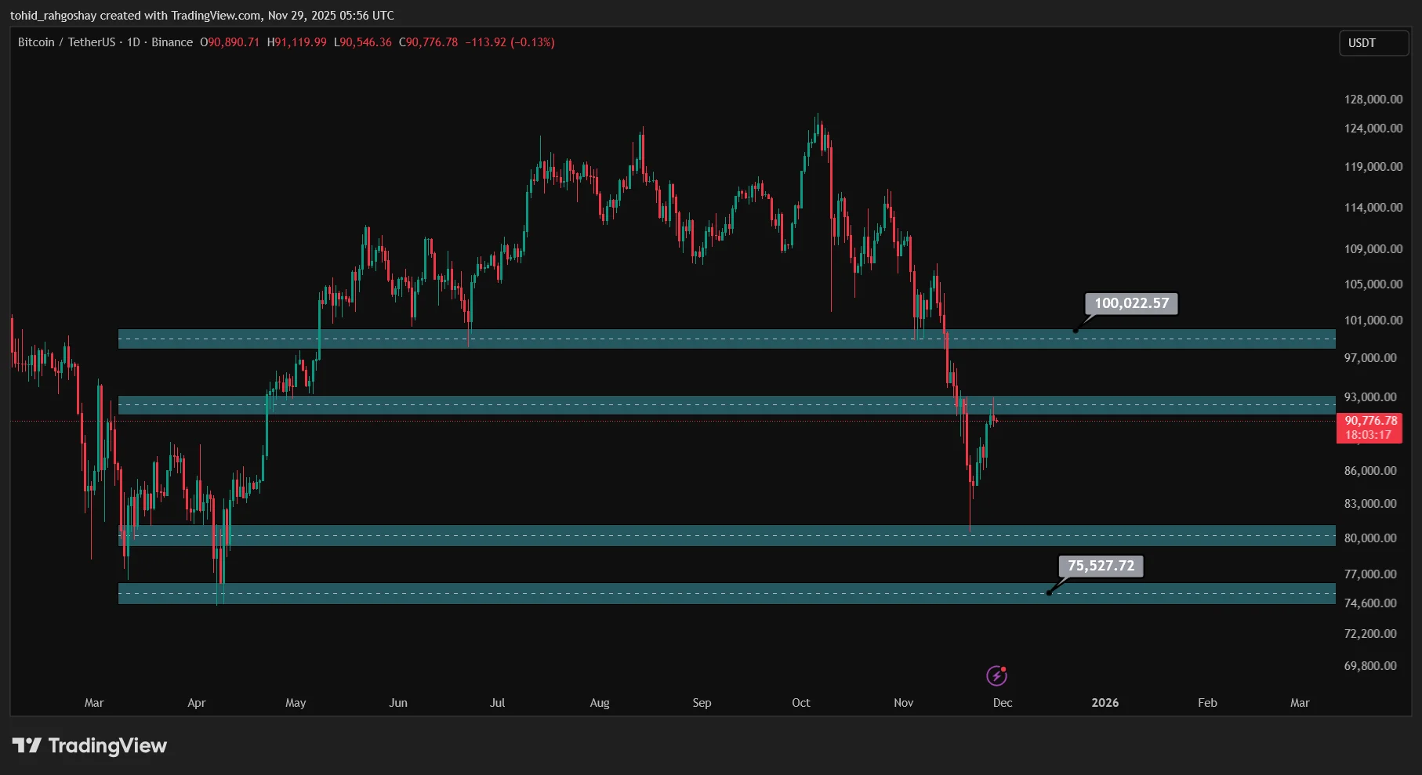Select the Dec label on the time axis
The image size is (1422, 775).
tap(1003, 703)
